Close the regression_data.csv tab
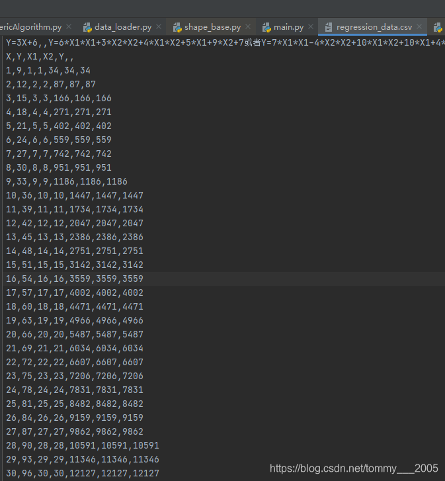This screenshot has width=445, height=481. tap(419, 26)
